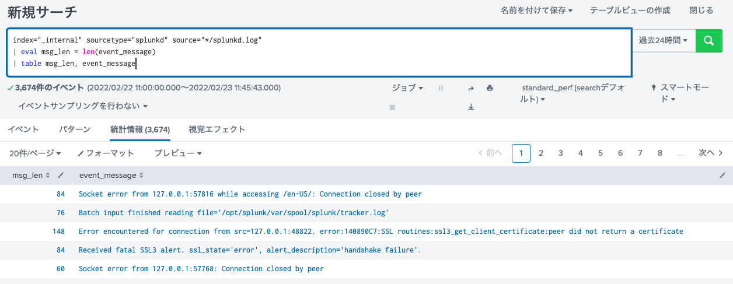Switch to the パターン tab

pos(75,129)
